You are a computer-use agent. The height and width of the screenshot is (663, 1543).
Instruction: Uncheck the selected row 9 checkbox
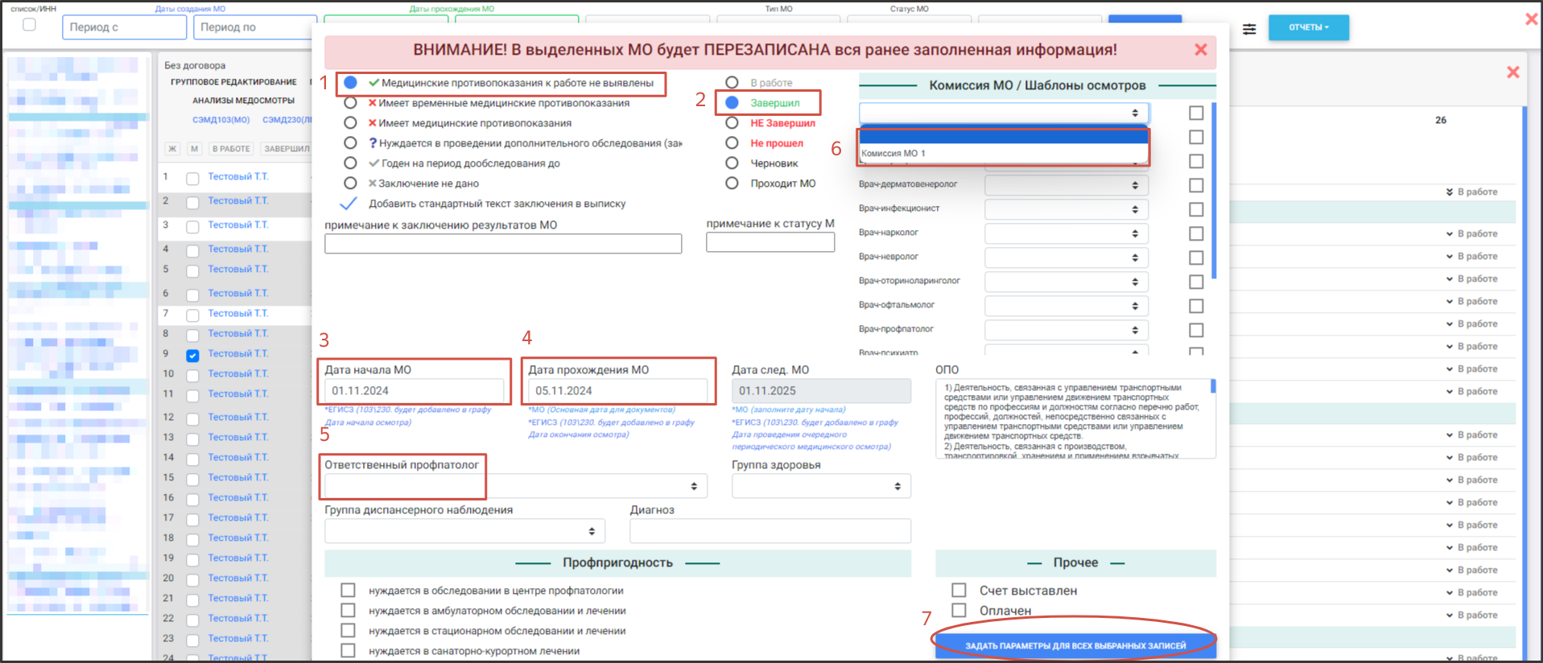point(192,355)
